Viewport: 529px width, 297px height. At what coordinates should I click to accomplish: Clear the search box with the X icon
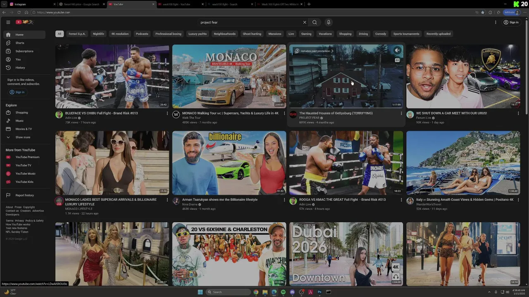pyautogui.click(x=305, y=22)
